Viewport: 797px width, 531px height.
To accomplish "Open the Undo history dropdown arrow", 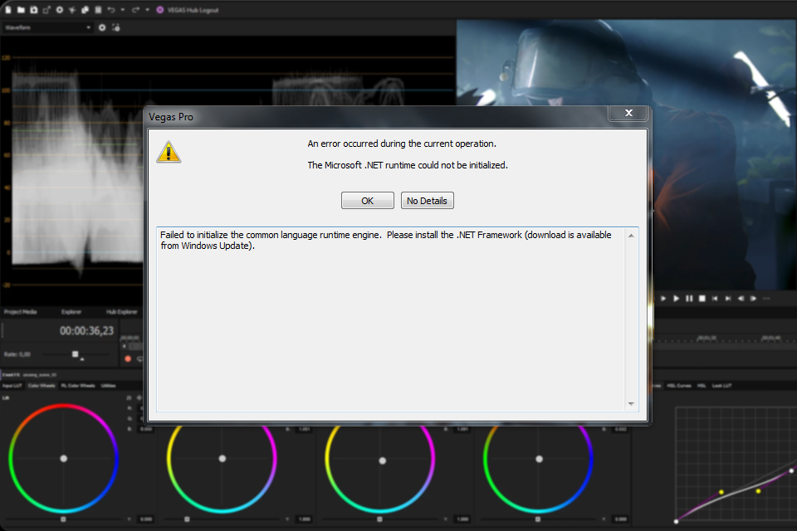I will point(123,10).
